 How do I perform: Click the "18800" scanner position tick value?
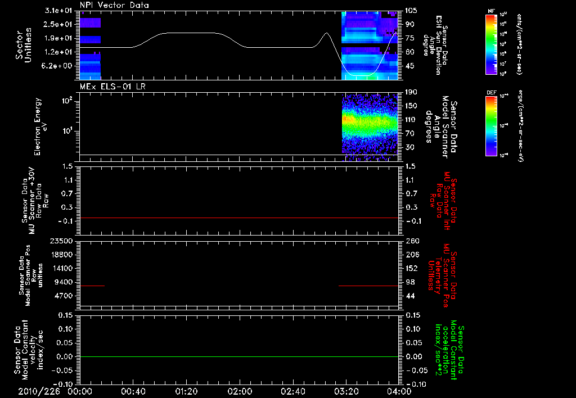[61, 255]
